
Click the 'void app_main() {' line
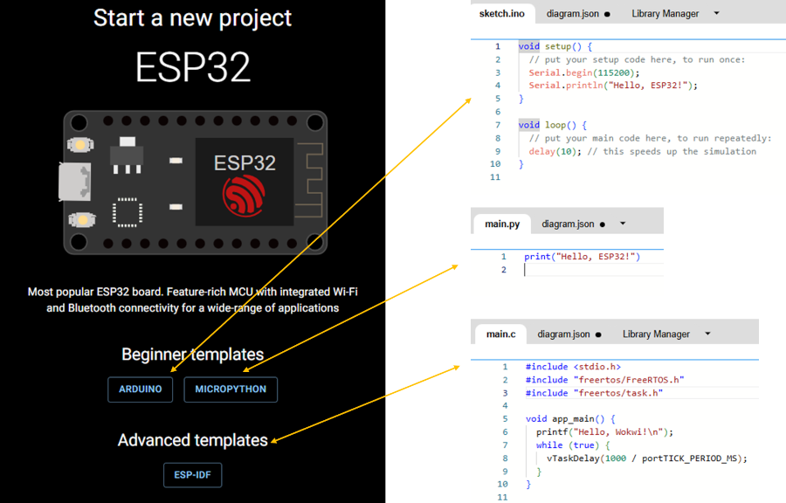(570, 419)
